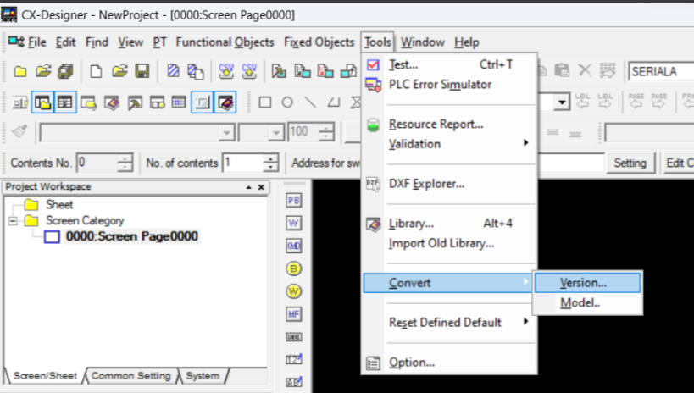Open the Fixed Objects menu

(319, 42)
